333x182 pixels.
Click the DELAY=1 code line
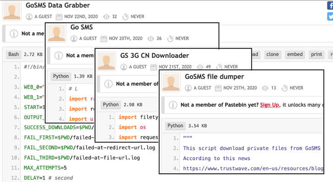click(48, 178)
